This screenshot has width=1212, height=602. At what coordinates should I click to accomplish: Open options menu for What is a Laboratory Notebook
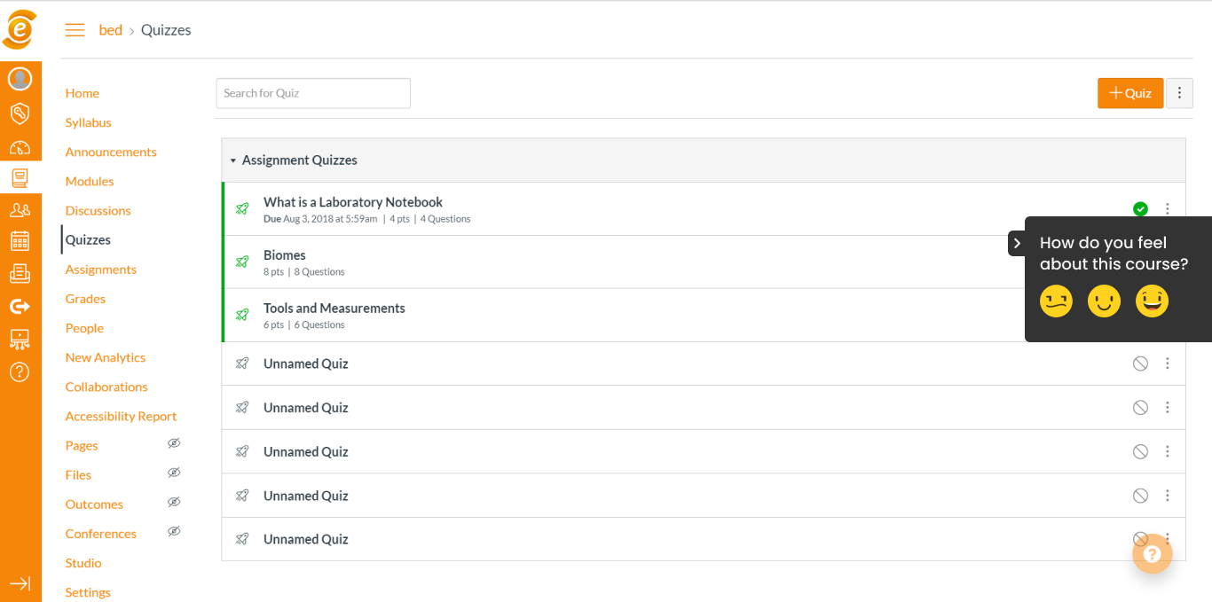pos(1168,209)
